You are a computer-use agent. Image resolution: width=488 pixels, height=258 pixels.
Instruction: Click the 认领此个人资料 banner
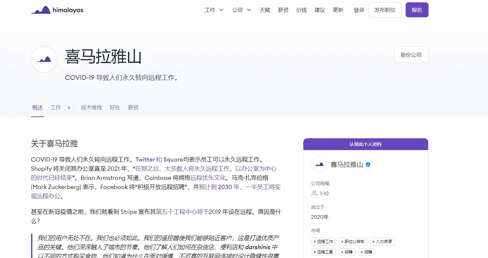tap(366, 144)
